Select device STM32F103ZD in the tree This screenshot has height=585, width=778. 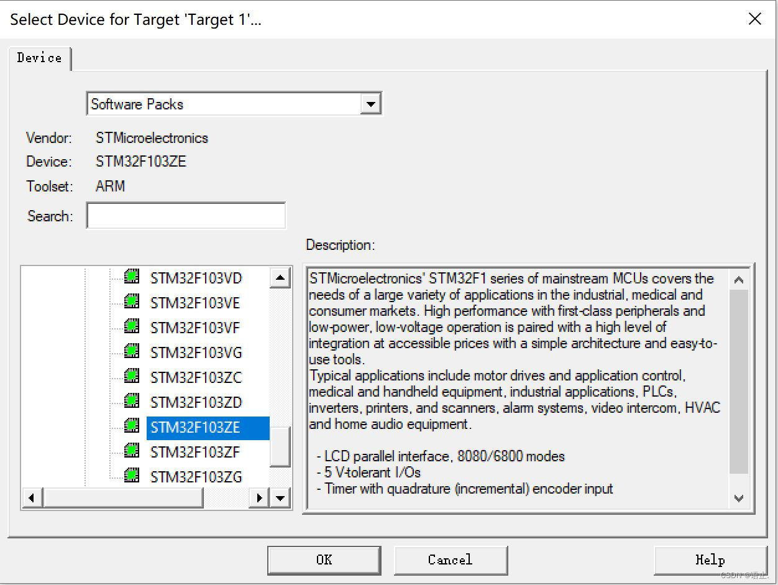(196, 403)
